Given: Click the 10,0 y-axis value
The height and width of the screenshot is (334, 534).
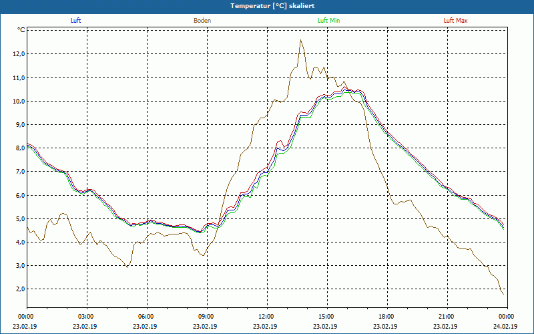Looking at the screenshot, I should click(19, 102).
